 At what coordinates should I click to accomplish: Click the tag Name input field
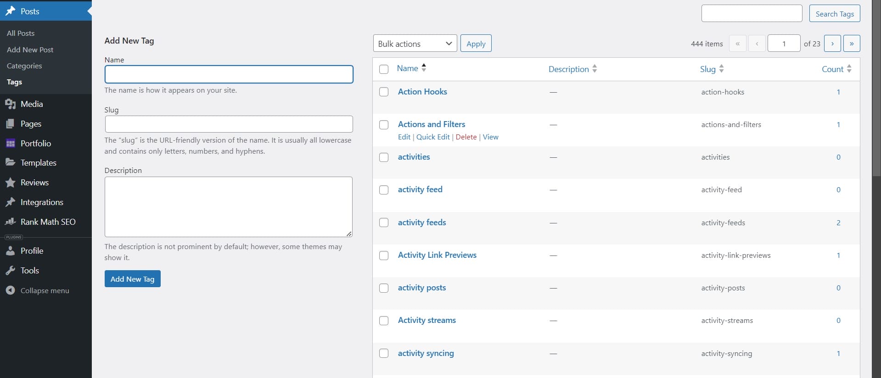229,74
